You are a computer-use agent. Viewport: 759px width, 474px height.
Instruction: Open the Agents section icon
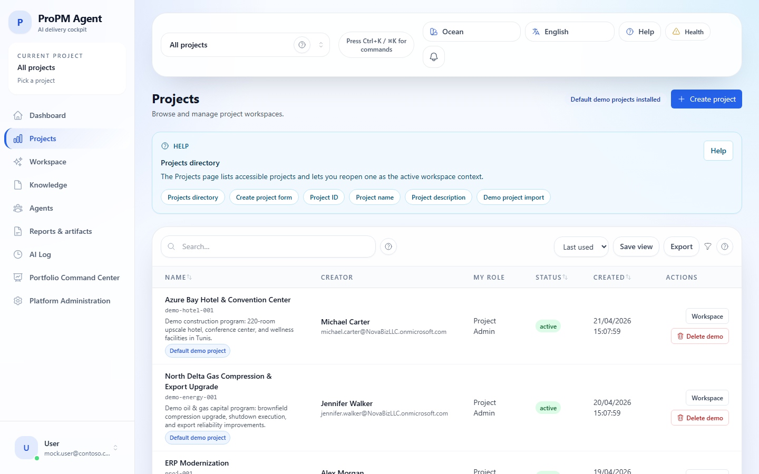click(18, 208)
